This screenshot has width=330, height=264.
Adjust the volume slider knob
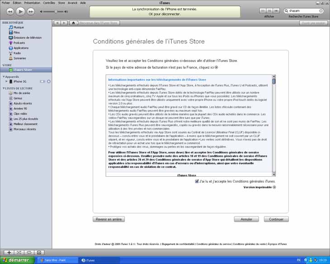click(x=56, y=12)
